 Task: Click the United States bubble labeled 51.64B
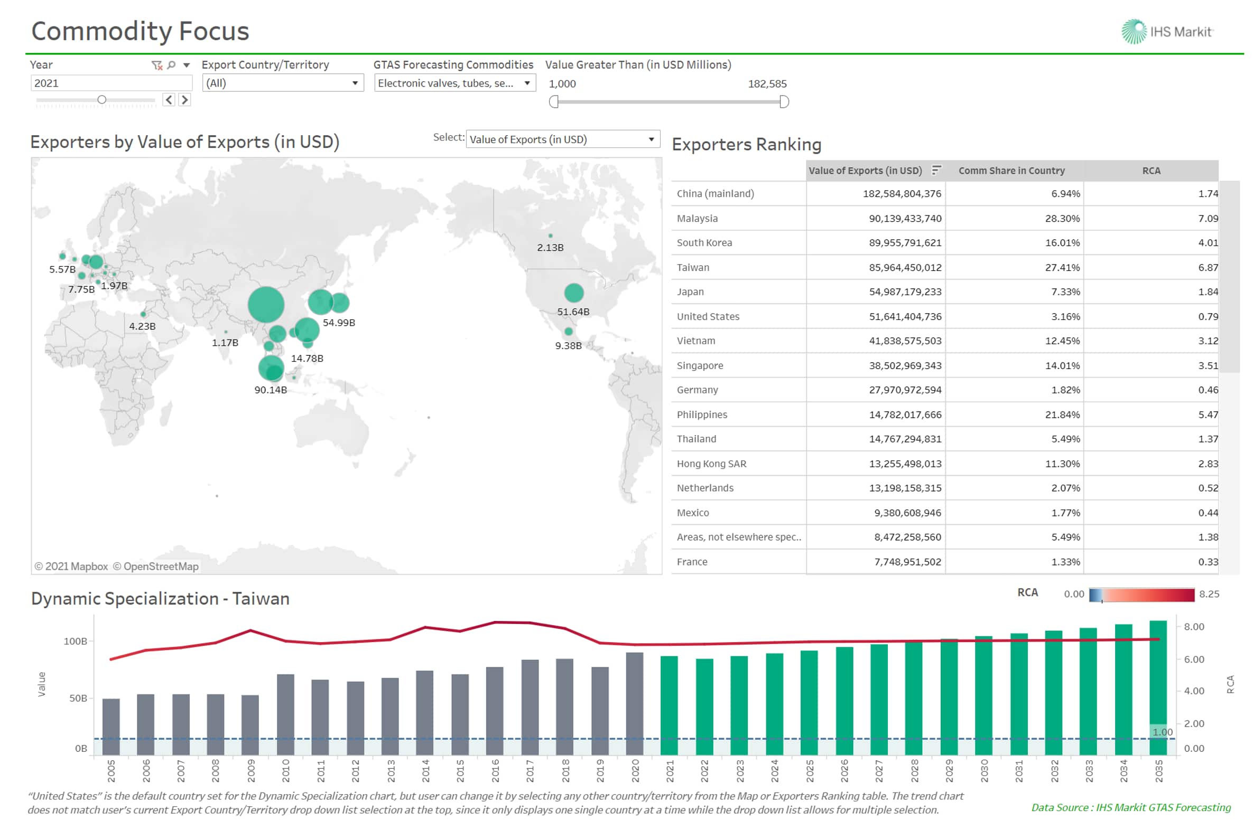574,293
